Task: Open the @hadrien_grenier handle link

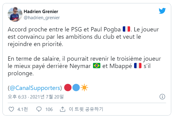Action: (x=42, y=18)
